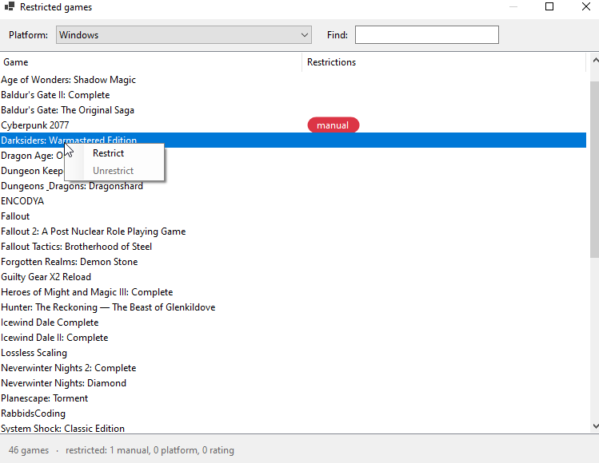Click the scrollbar down arrow
Image resolution: width=599 pixels, height=463 pixels.
595,425
